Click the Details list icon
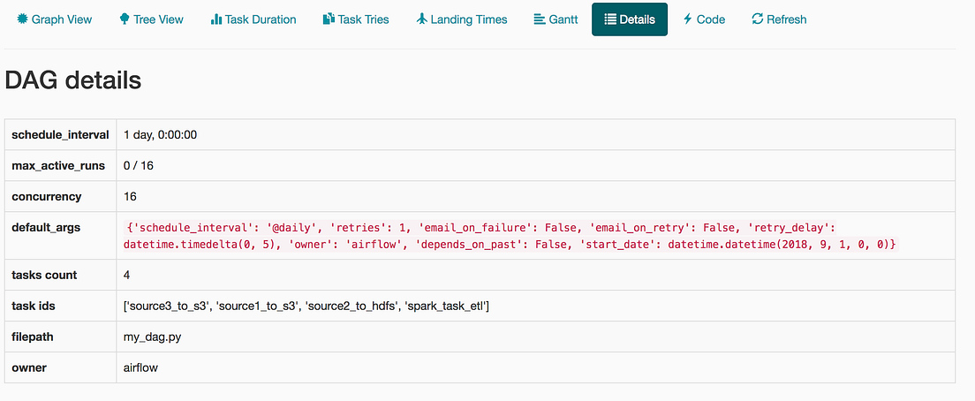Screen dimensions: 975x401 pos(610,19)
